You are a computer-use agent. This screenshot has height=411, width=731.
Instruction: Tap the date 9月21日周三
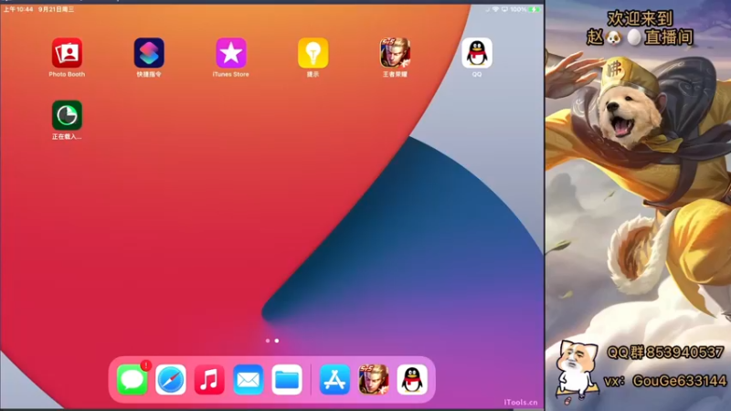(56, 9)
